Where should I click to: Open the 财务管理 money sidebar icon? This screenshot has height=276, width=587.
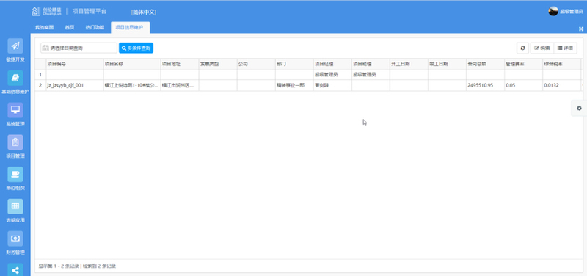point(15,239)
